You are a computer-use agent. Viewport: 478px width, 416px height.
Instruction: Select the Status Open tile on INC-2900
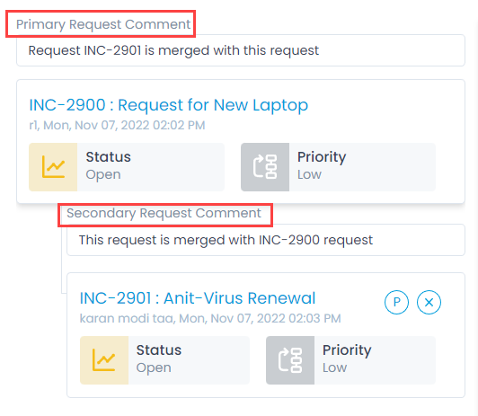tap(127, 167)
